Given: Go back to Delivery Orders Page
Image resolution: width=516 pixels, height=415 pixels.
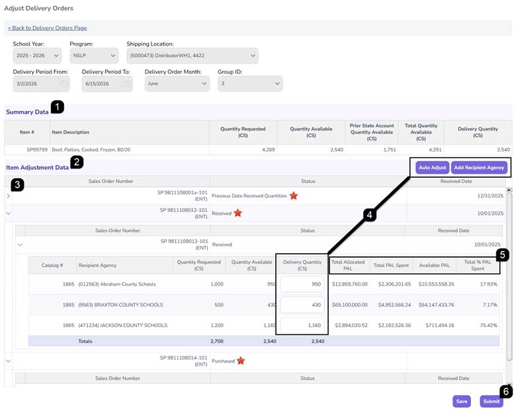Looking at the screenshot, I should (48, 28).
